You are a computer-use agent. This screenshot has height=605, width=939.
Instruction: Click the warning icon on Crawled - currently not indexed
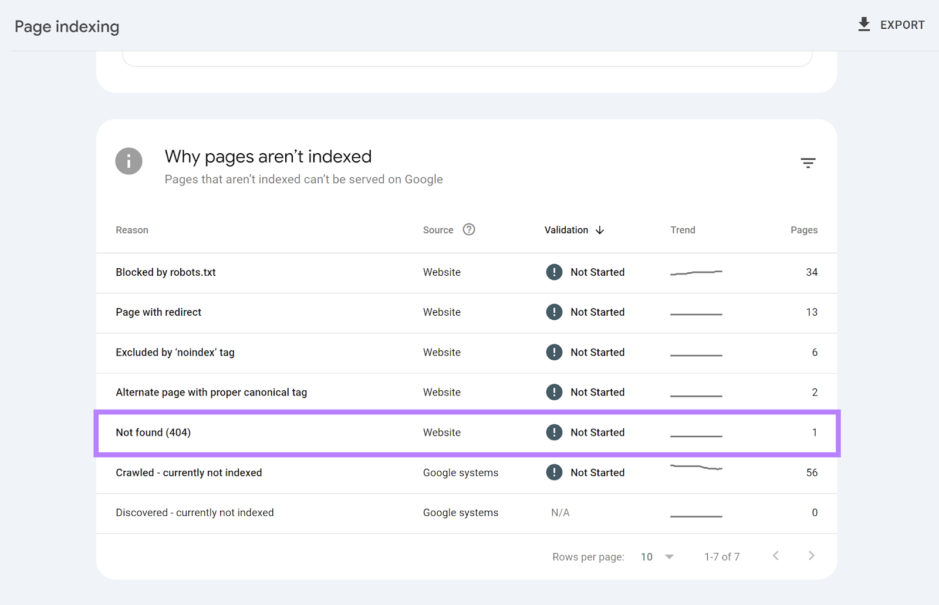(x=554, y=472)
